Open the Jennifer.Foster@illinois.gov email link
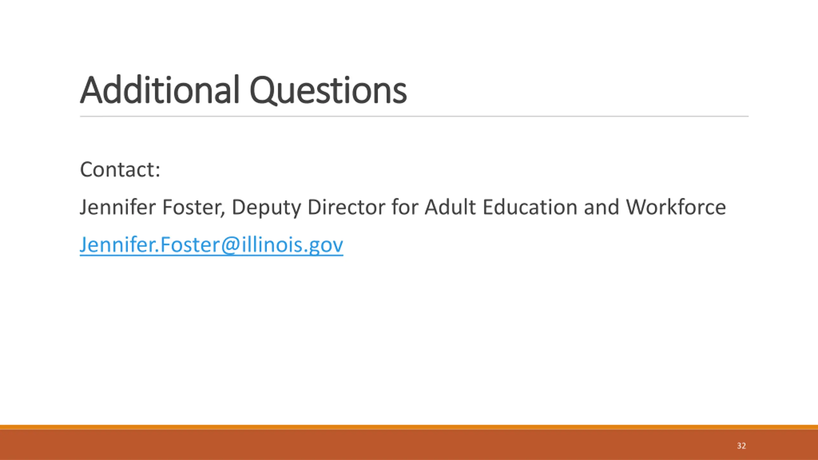818x460 pixels. [x=211, y=245]
